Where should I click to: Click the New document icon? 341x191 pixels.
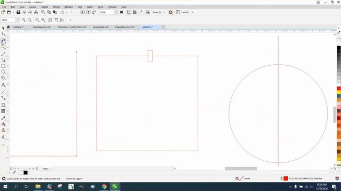pyautogui.click(x=3, y=12)
